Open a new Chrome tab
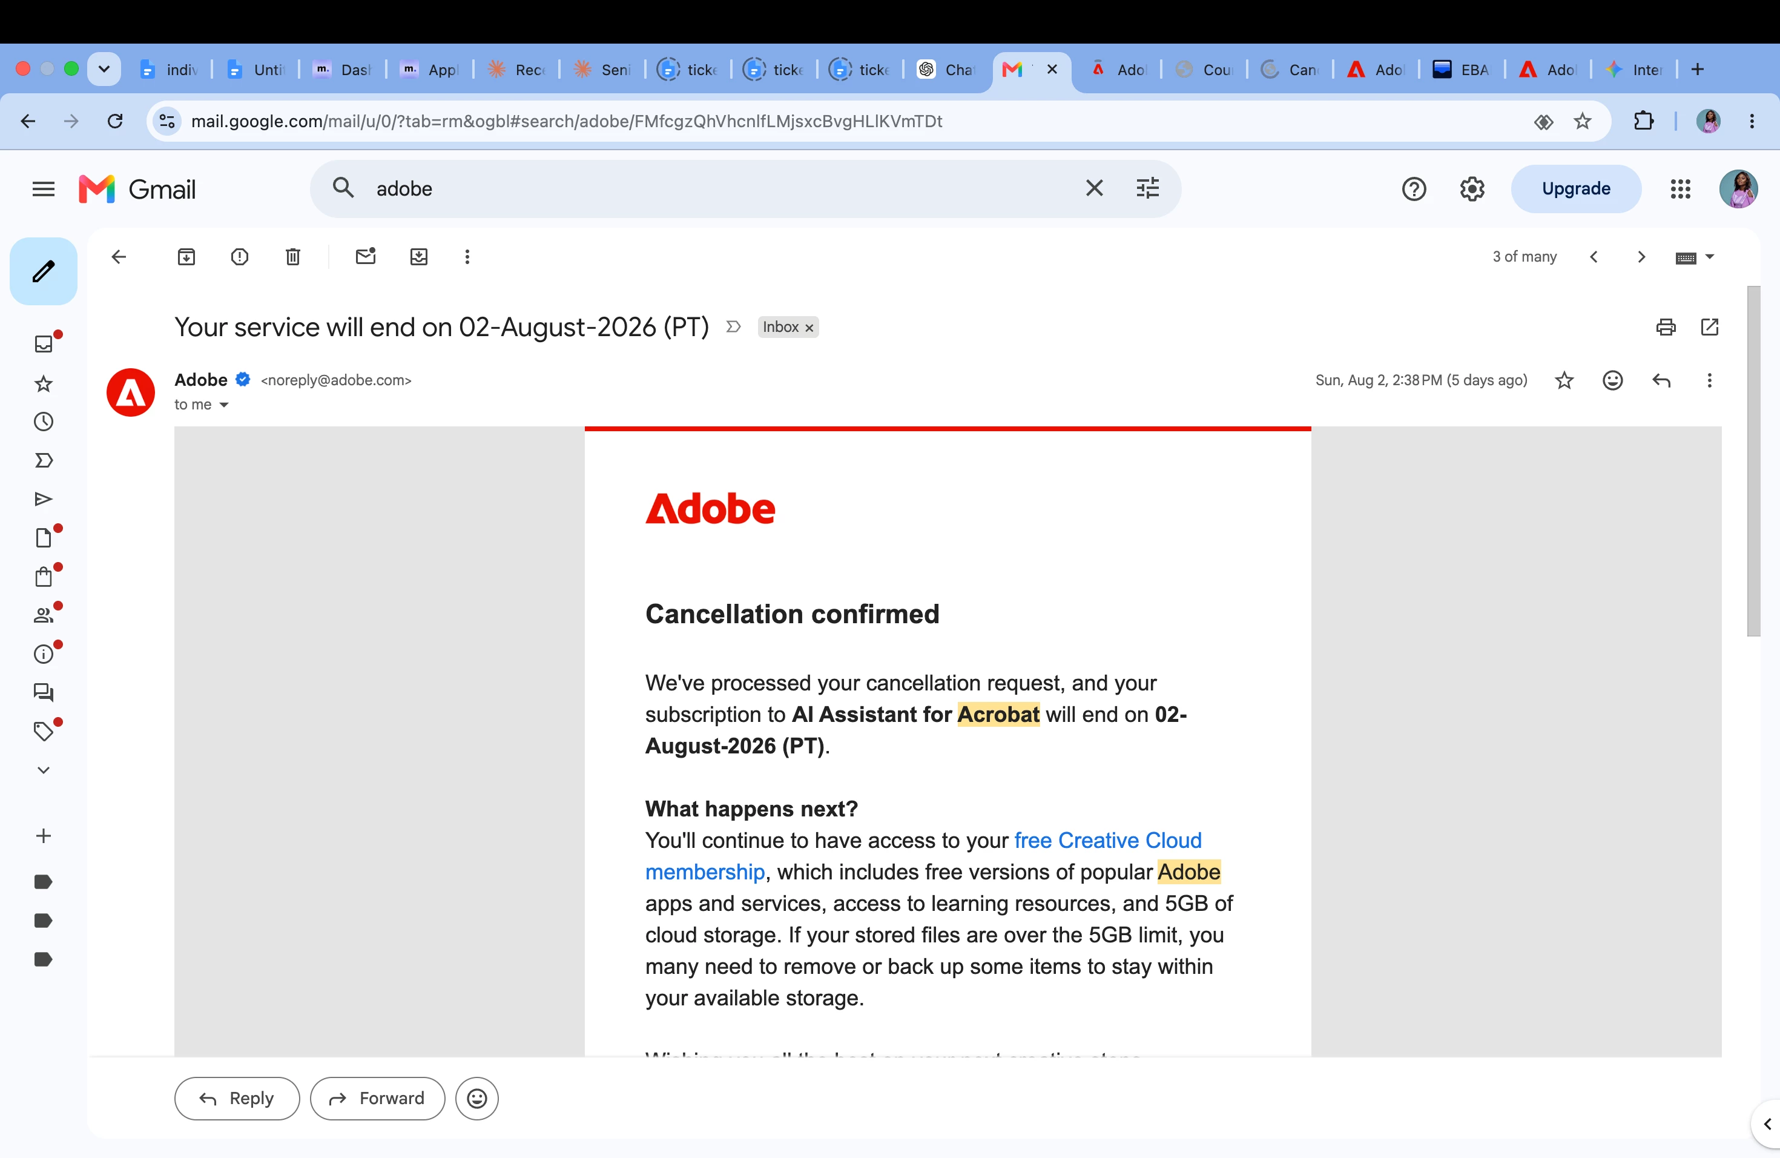The image size is (1780, 1158). [1697, 70]
